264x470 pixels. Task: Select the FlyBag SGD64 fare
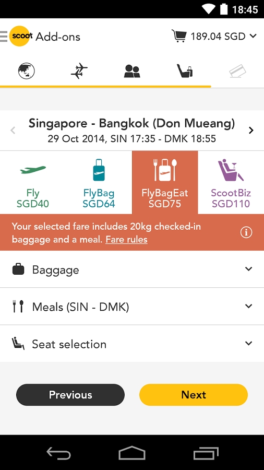pos(99,183)
